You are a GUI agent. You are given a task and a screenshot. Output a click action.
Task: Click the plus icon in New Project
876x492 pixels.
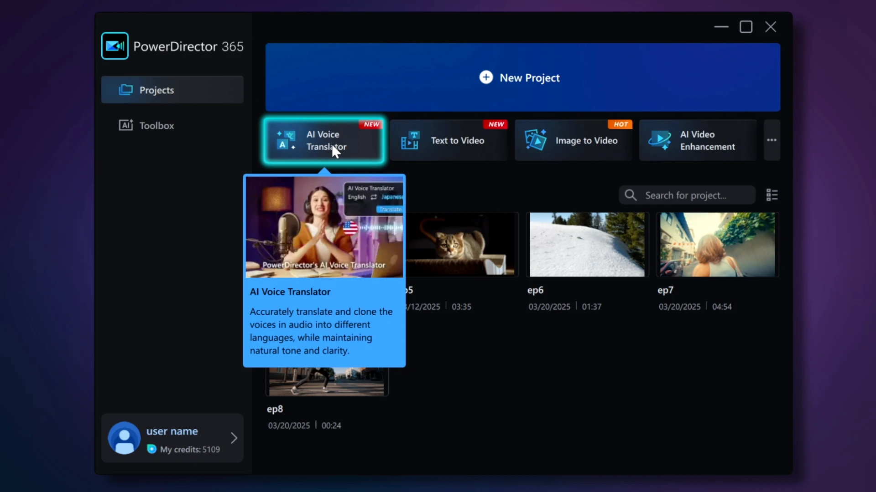click(x=486, y=77)
